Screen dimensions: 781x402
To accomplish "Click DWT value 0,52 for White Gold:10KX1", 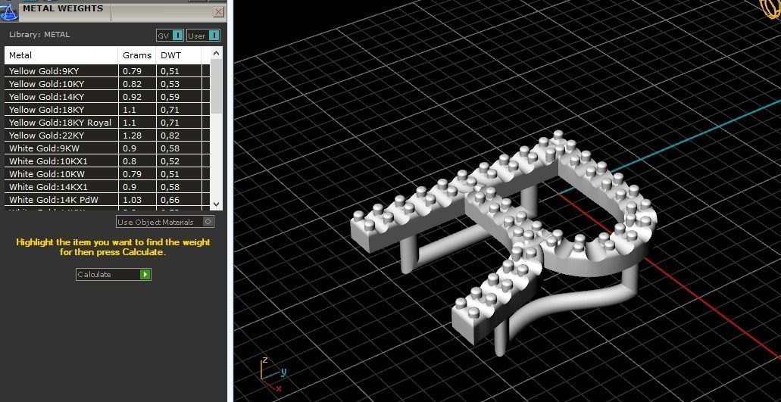I will tap(170, 161).
